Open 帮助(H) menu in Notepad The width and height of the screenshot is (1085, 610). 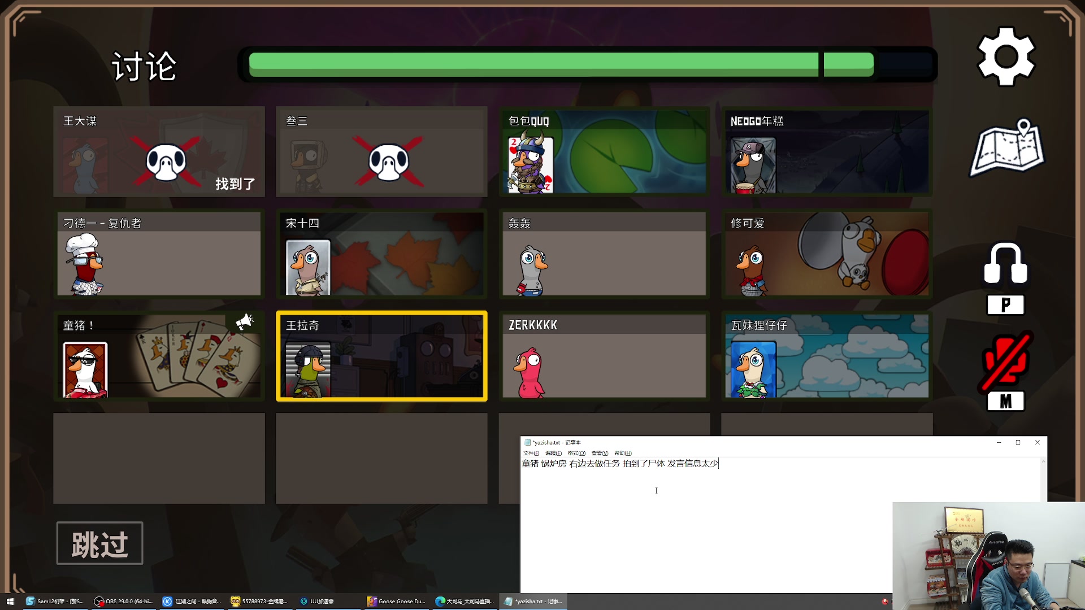click(x=623, y=453)
